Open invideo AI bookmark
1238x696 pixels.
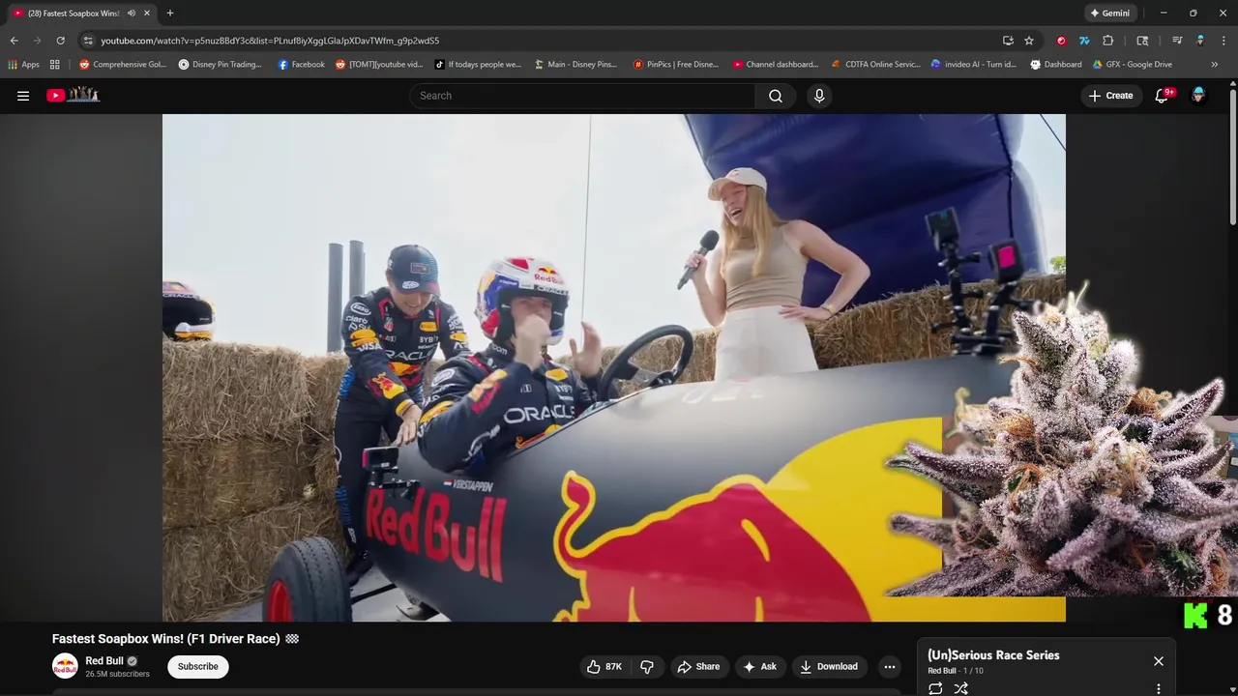(x=973, y=65)
